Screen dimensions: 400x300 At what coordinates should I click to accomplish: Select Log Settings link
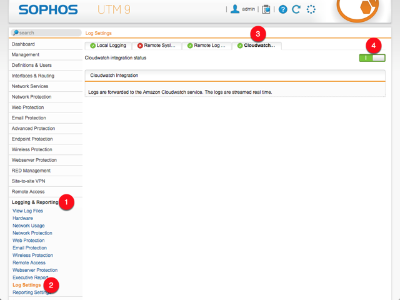point(27,285)
